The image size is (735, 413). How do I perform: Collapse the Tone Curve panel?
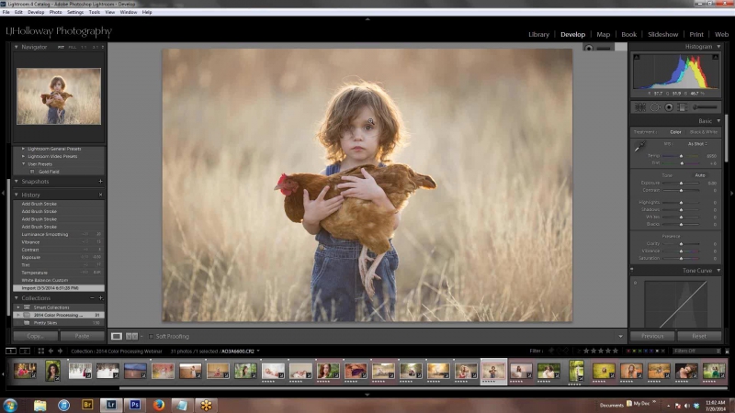[718, 271]
